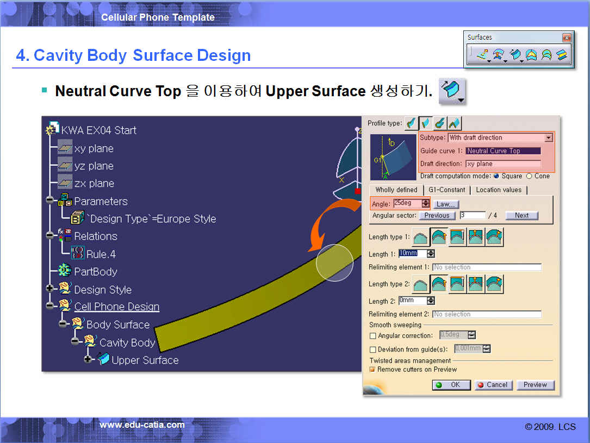This screenshot has height=443, width=590.
Task: Pick the Sweep icon in Surfaces toolbar
Action: click(515, 54)
